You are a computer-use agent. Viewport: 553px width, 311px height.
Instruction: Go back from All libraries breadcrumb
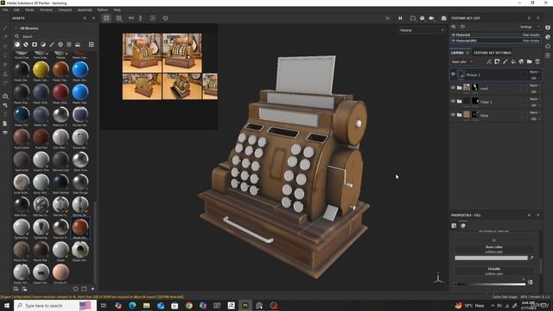pyautogui.click(x=16, y=29)
